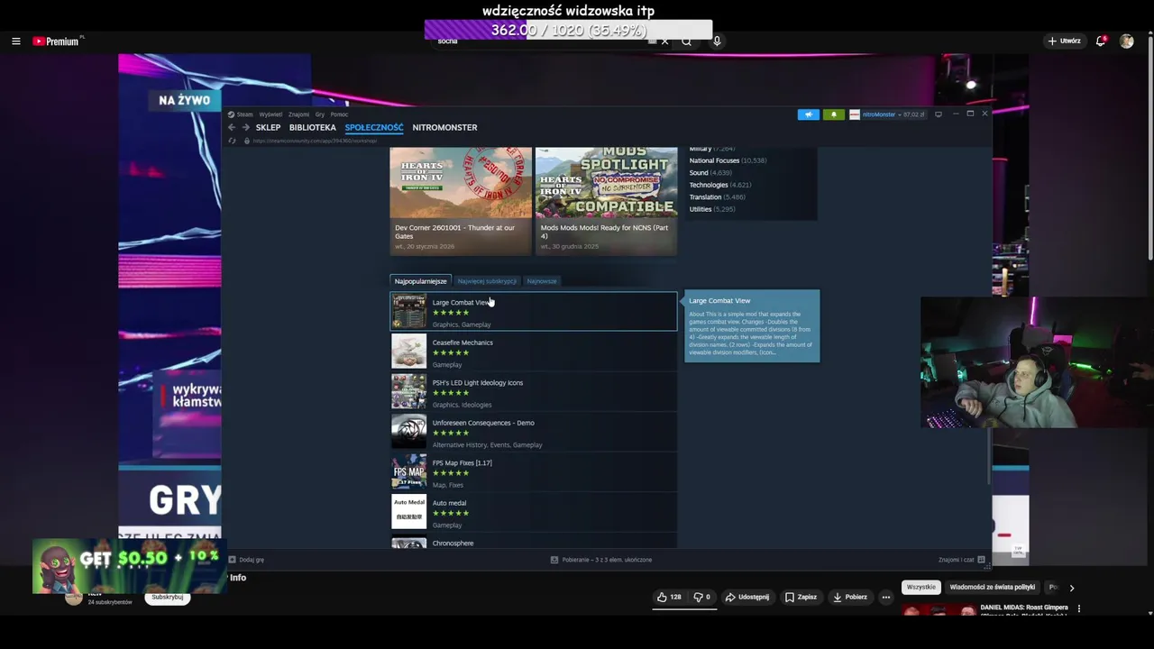The height and width of the screenshot is (649, 1154).
Task: Open the Pomoc menu
Action: (x=339, y=114)
